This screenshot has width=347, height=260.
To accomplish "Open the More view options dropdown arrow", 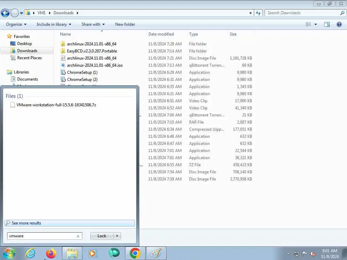I will [x=315, y=24].
